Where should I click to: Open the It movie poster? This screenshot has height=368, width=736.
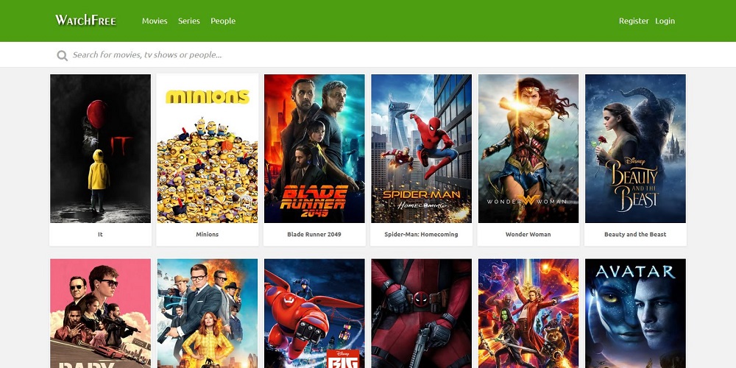coord(100,149)
